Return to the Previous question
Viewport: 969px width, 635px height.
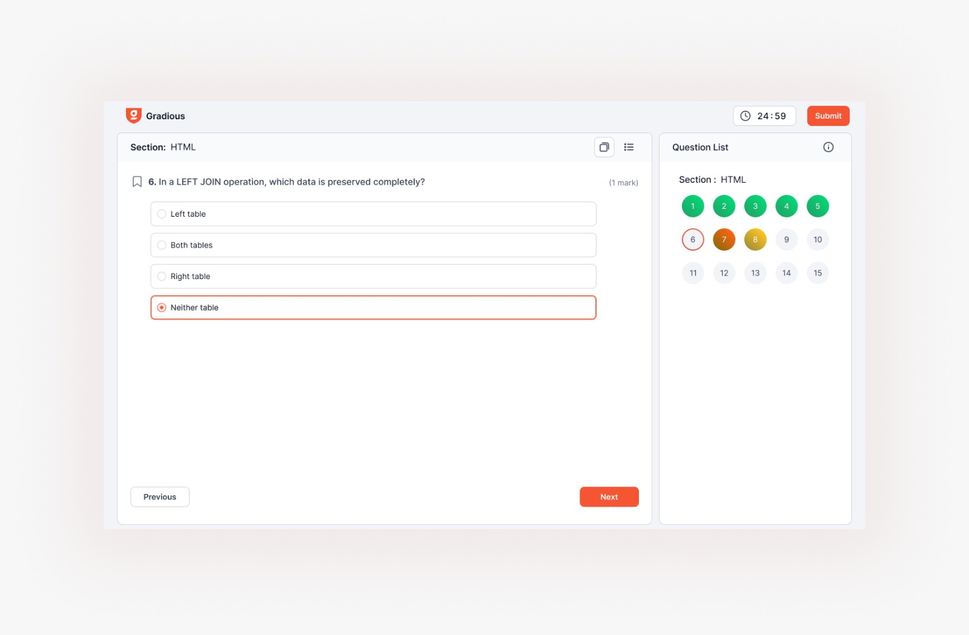160,497
